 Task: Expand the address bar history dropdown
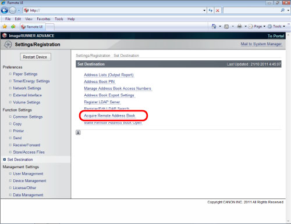(204, 10)
